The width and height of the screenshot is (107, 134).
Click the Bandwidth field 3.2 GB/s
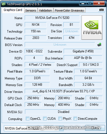tap(88, 85)
